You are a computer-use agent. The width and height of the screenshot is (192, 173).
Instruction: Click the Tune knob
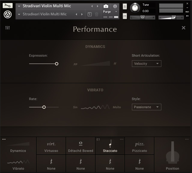click(135, 8)
